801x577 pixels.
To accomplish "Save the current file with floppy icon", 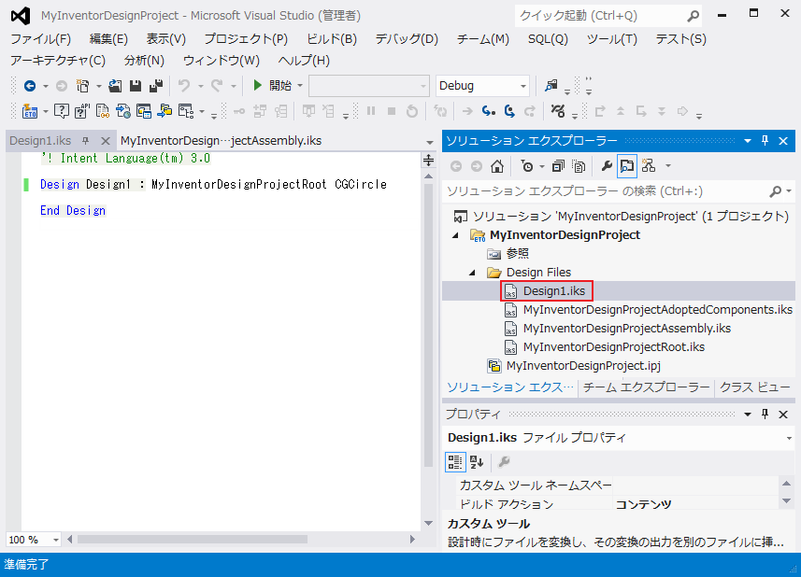I will tap(136, 86).
